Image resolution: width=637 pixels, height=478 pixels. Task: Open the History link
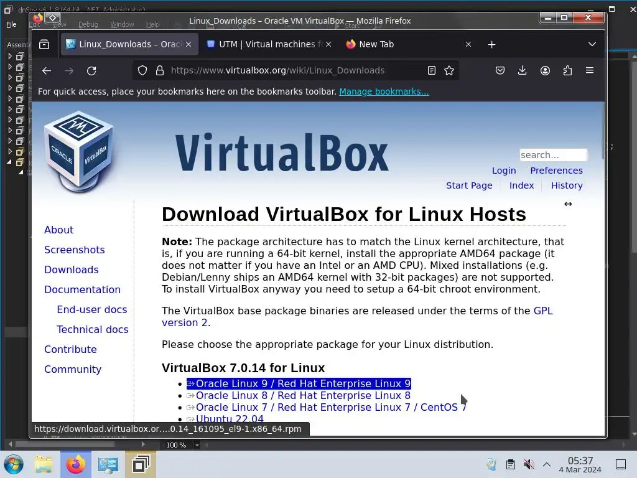click(567, 185)
